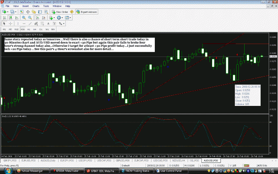Expand the New Chart dropdown arrow
This screenshot has width=278, height=174.
8,12
